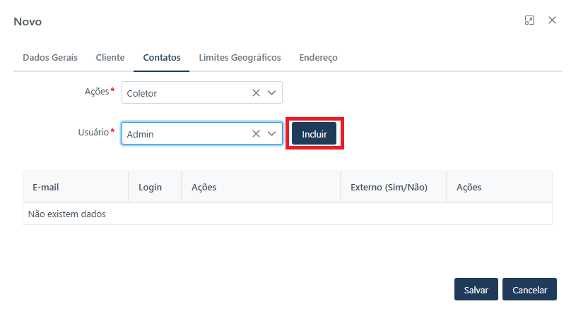The image size is (571, 311).
Task: Click the E-mail column header
Action: [x=45, y=188]
